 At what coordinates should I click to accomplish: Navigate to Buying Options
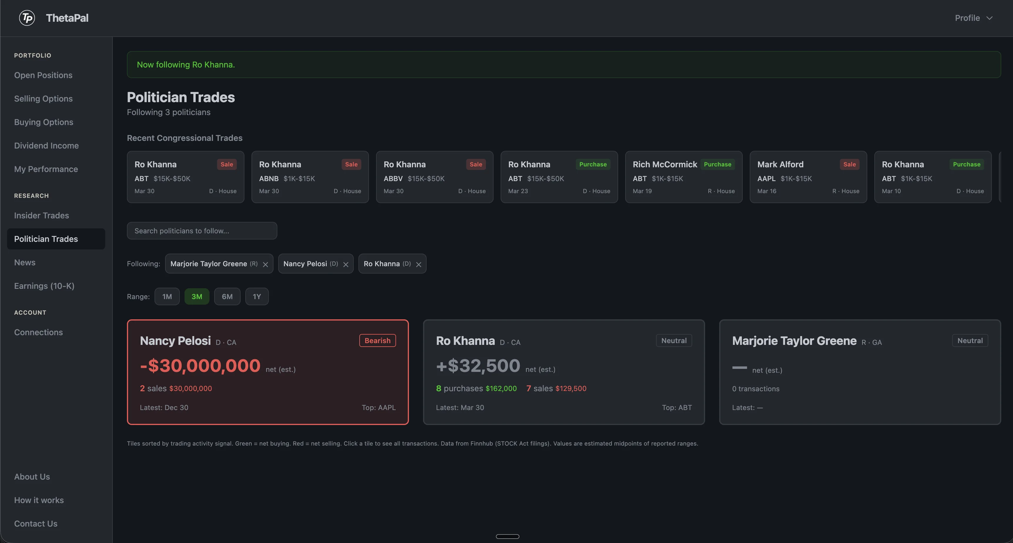click(x=44, y=122)
